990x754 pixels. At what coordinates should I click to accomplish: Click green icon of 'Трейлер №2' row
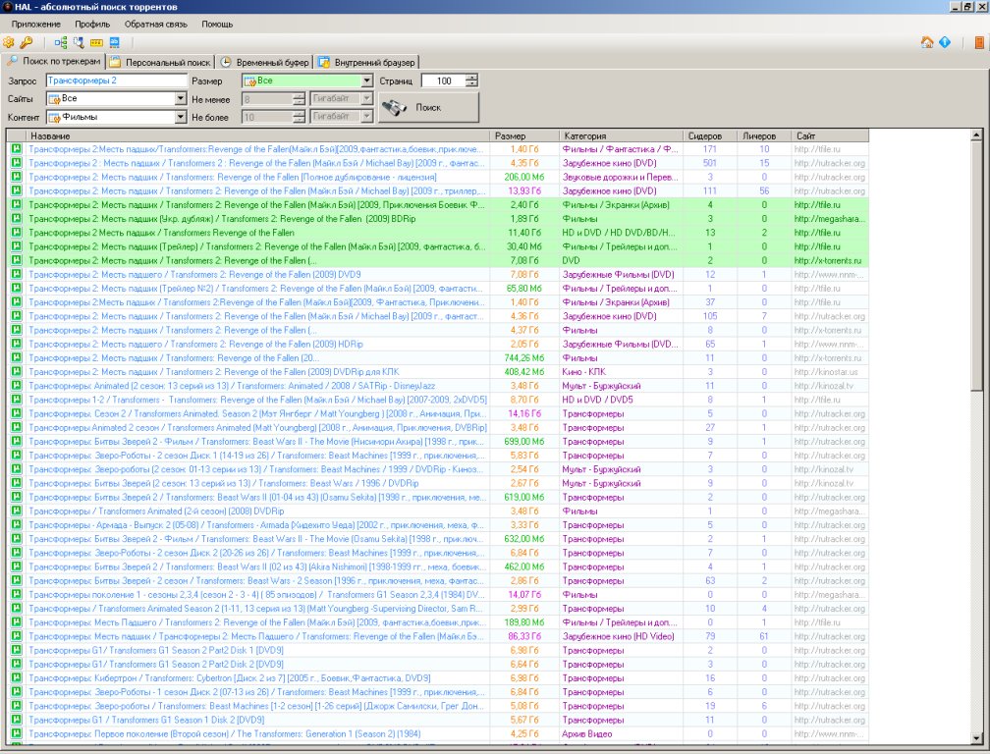[x=17, y=289]
